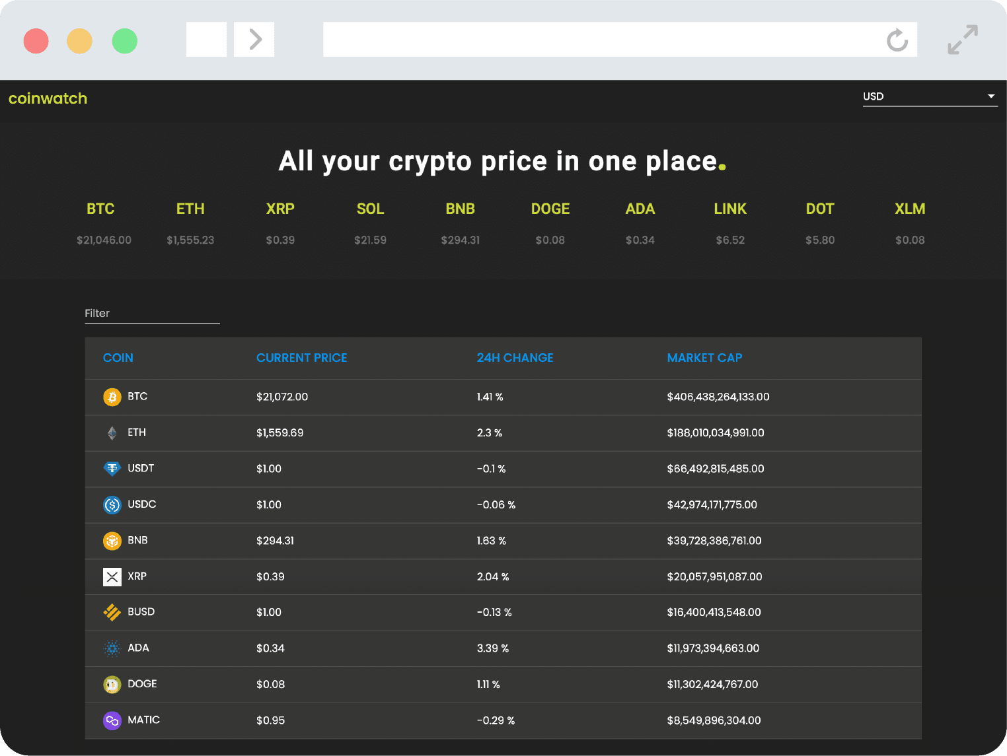Click the green maximize window button
Image resolution: width=1007 pixels, height=756 pixels.
coord(125,41)
